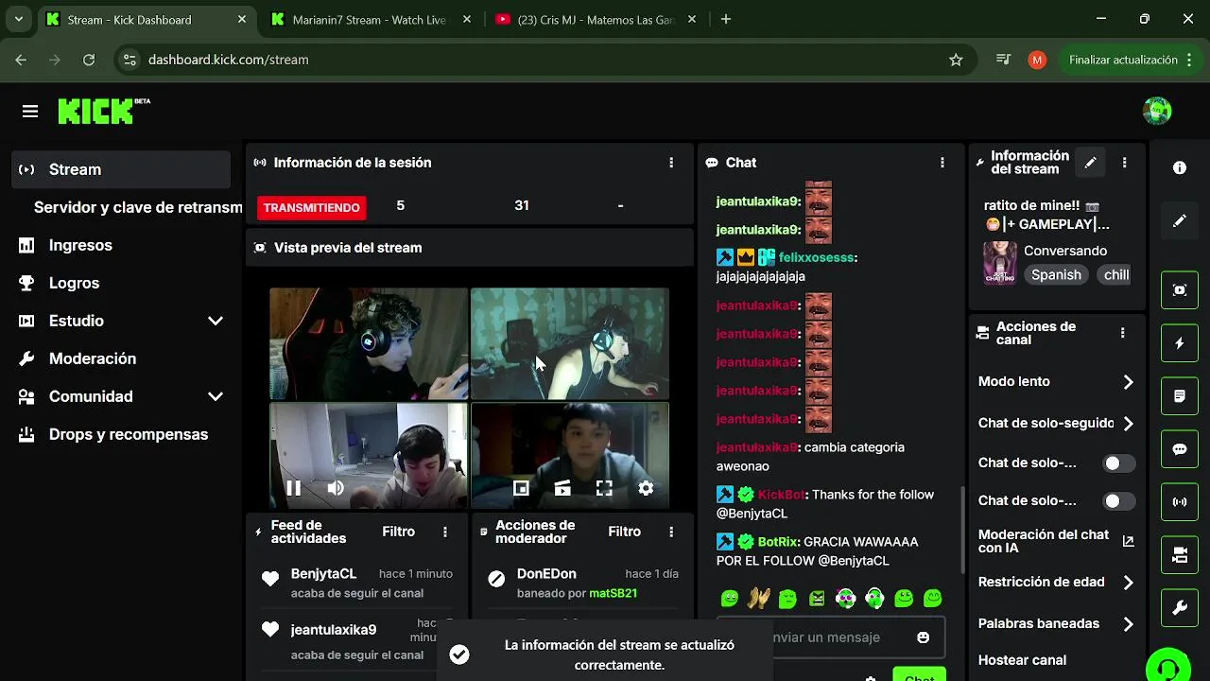Open the Acciones de moderador three-dot menu
The height and width of the screenshot is (681, 1210).
click(671, 533)
